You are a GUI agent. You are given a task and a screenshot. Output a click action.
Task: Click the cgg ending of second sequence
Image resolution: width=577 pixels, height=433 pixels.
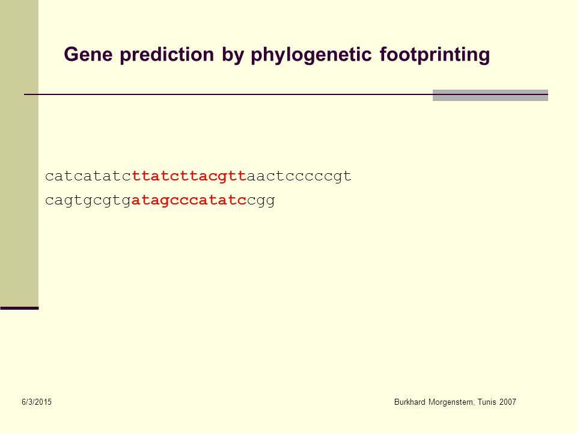point(261,200)
